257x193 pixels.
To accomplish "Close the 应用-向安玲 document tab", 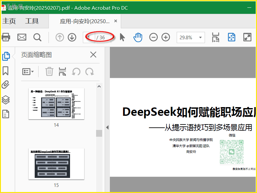I will click(x=116, y=21).
